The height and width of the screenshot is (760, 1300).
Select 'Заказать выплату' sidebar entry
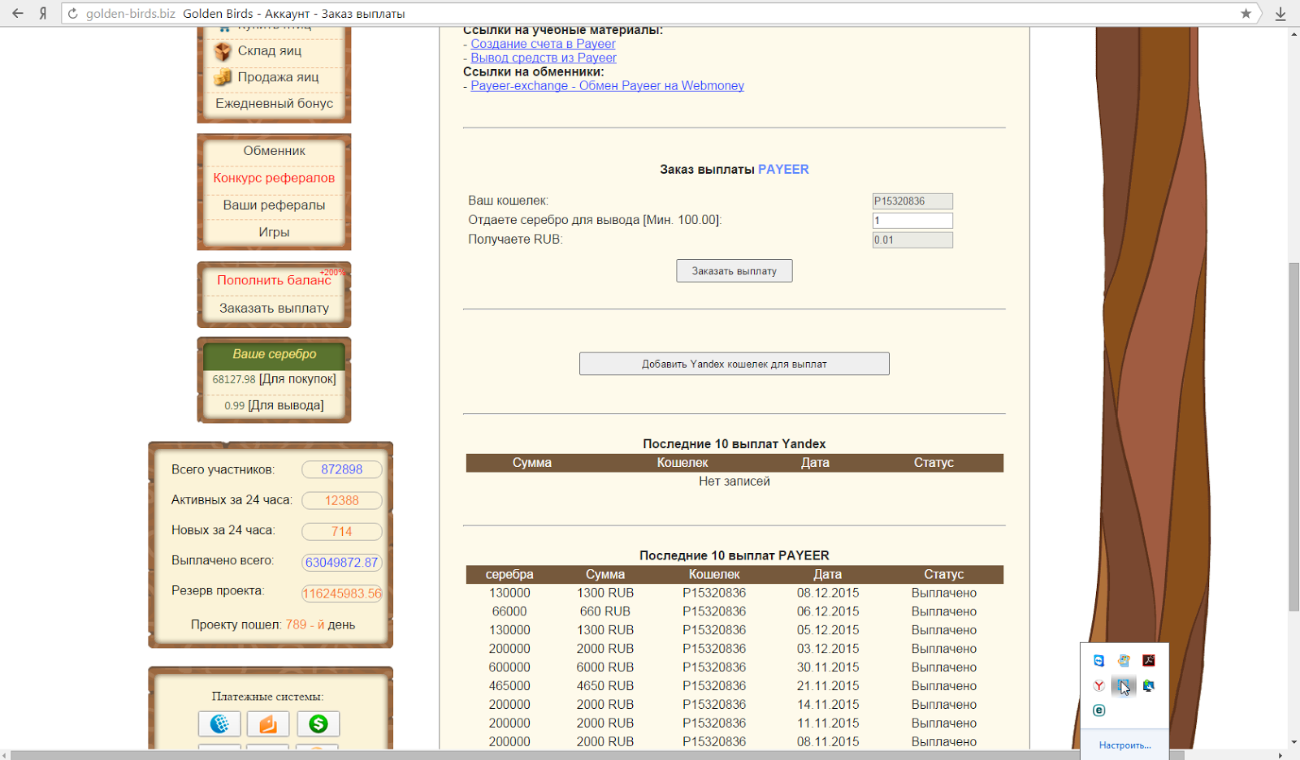pyautogui.click(x=274, y=309)
